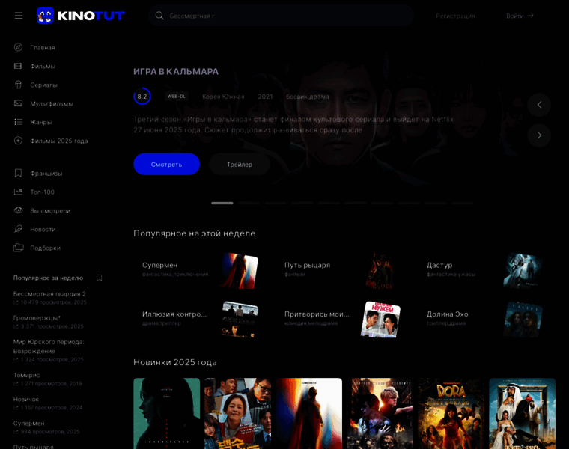Open the Иллюзия контроля poster thumbnail
Screen dimensions: 569x449
239,320
